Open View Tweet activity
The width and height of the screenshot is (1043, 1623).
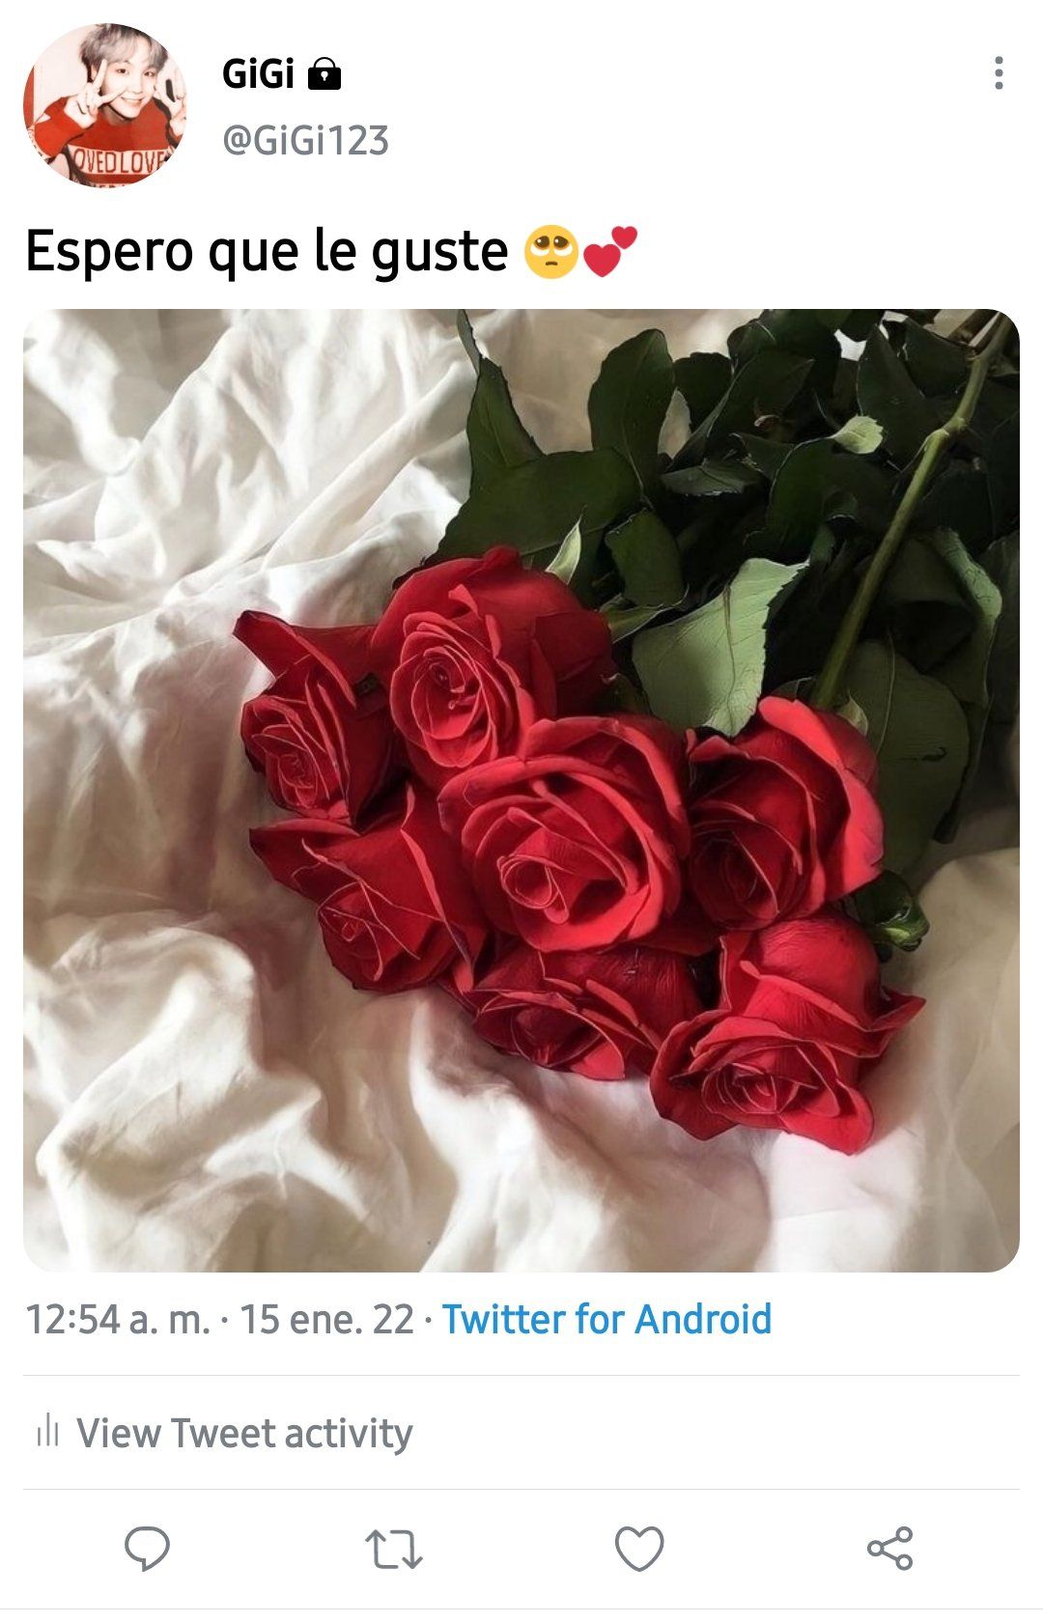(x=244, y=1433)
